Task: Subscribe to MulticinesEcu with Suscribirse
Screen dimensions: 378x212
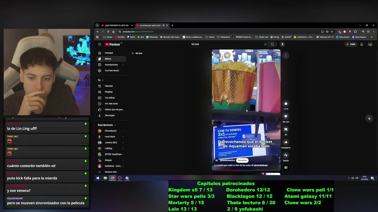Action: coord(242,160)
